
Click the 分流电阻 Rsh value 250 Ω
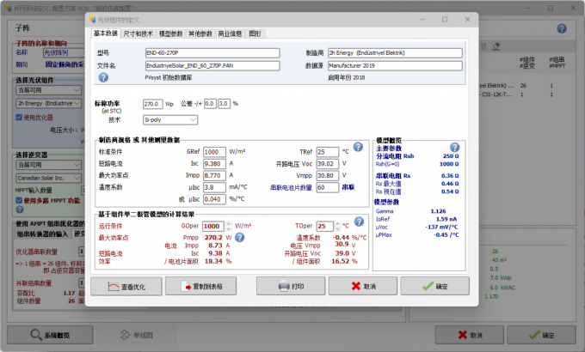(x=451, y=156)
